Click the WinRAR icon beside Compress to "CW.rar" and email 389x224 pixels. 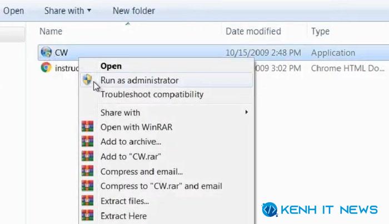(88, 186)
